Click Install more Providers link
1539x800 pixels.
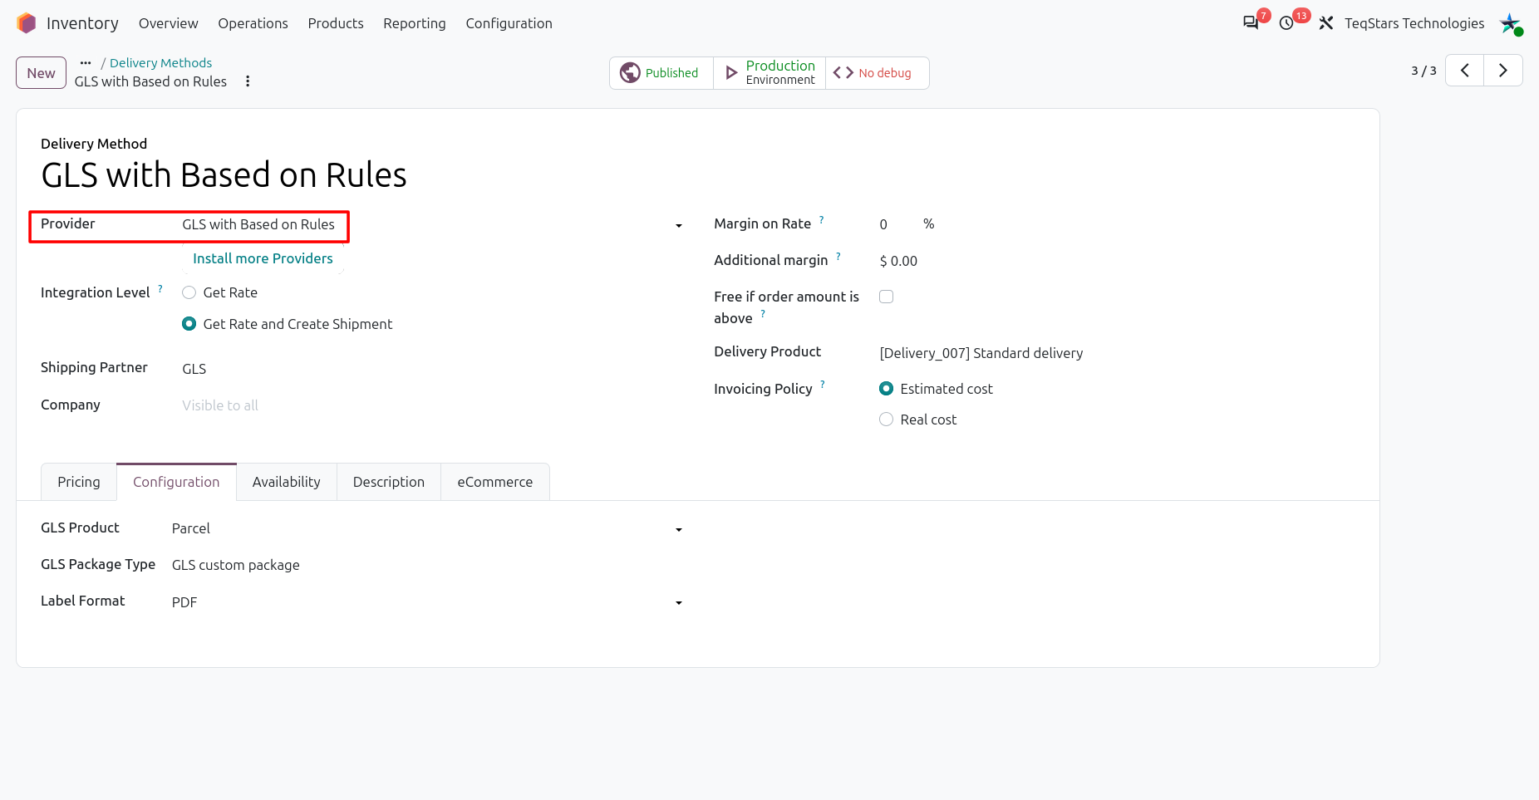click(x=263, y=258)
